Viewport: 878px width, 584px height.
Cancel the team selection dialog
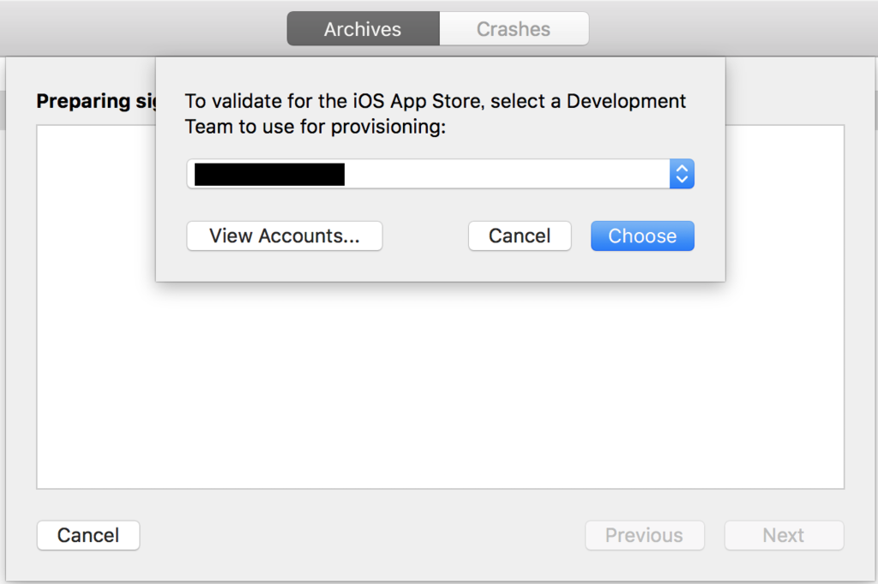coord(520,236)
